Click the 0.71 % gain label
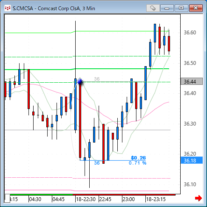The image size is (207, 207). click(x=137, y=163)
